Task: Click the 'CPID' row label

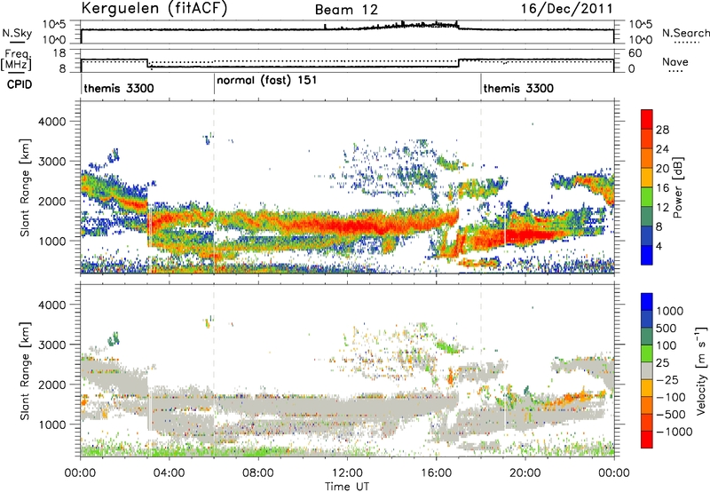Action: click(20, 84)
